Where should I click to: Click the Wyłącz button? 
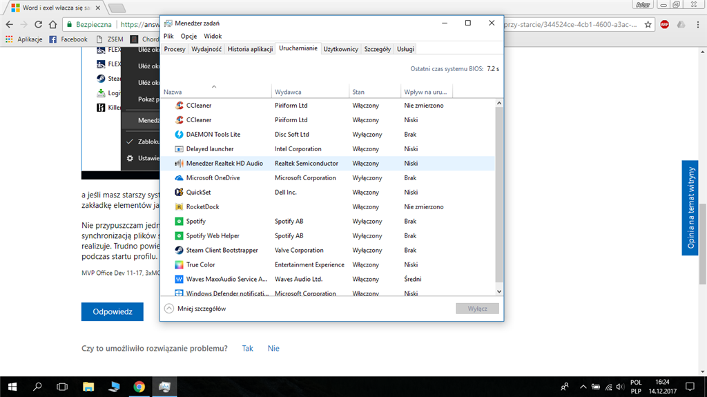pos(477,309)
